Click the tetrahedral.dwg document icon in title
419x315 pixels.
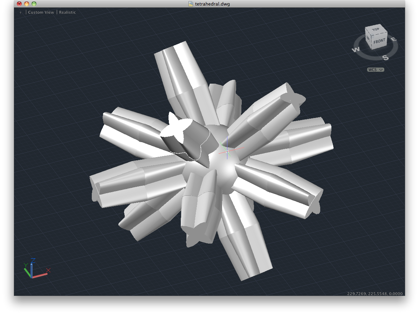coord(191,4)
